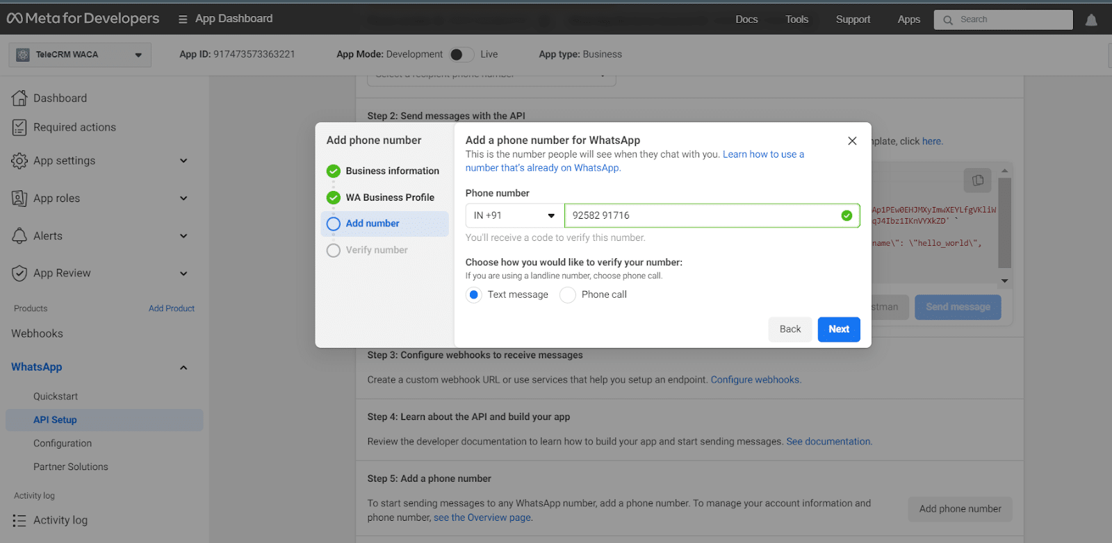Click the App roles badge icon
The image size is (1112, 543).
[x=19, y=198]
